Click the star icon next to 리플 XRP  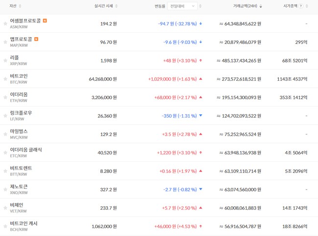[x=5, y=61]
